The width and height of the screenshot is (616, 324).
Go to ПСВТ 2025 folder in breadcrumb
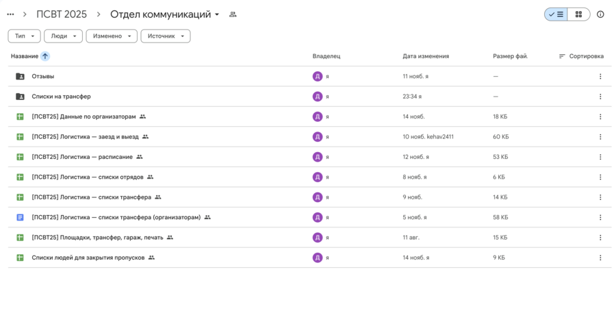click(62, 14)
